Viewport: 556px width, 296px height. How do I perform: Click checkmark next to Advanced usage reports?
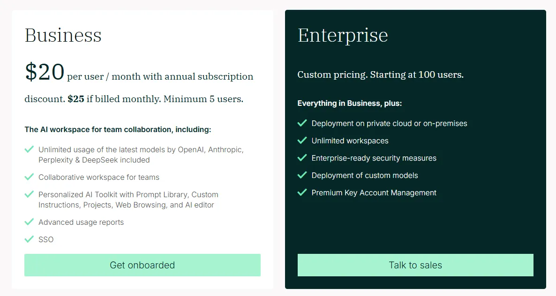pos(29,222)
